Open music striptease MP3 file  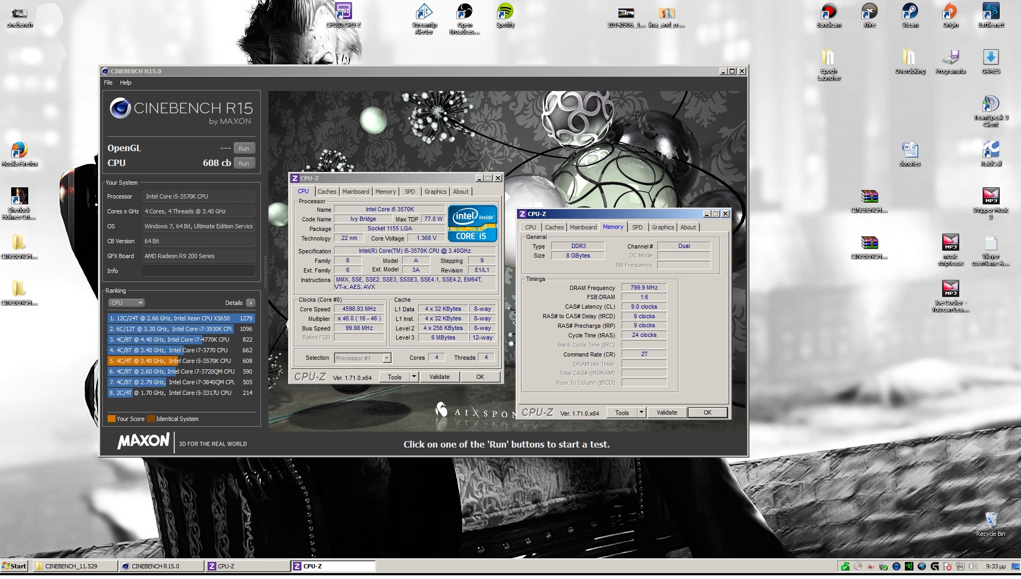pyautogui.click(x=950, y=250)
